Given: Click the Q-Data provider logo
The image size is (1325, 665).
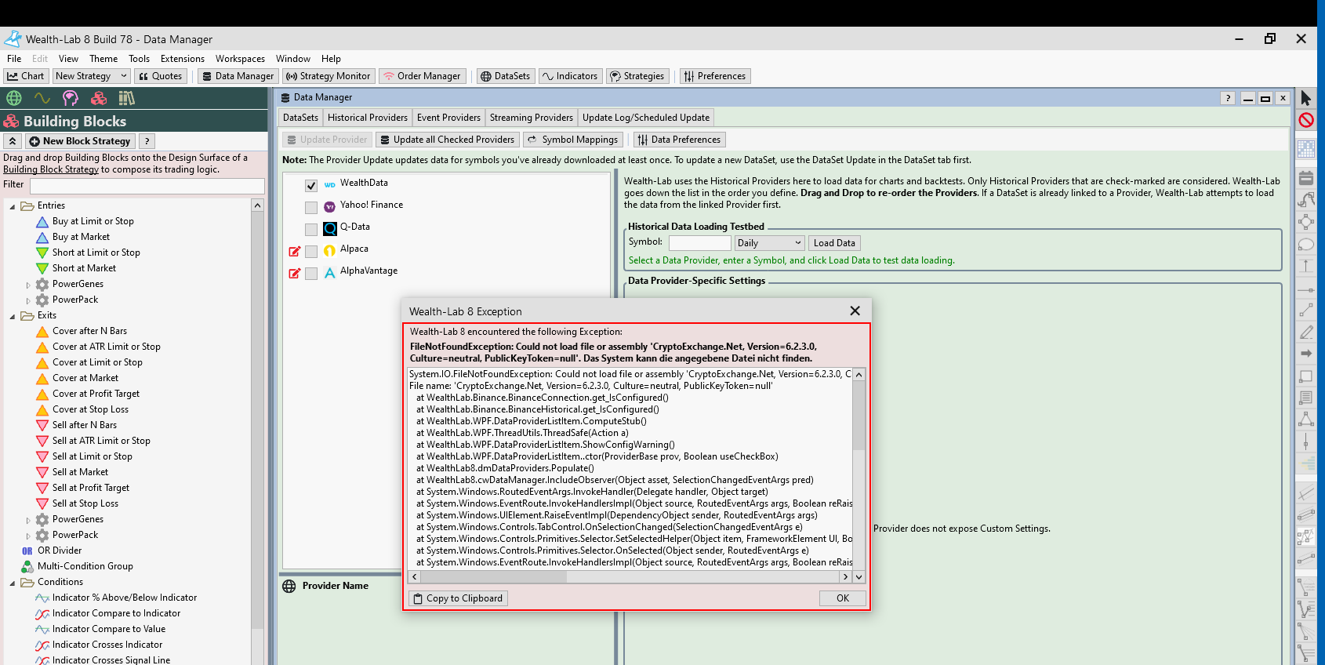Looking at the screenshot, I should 330,228.
